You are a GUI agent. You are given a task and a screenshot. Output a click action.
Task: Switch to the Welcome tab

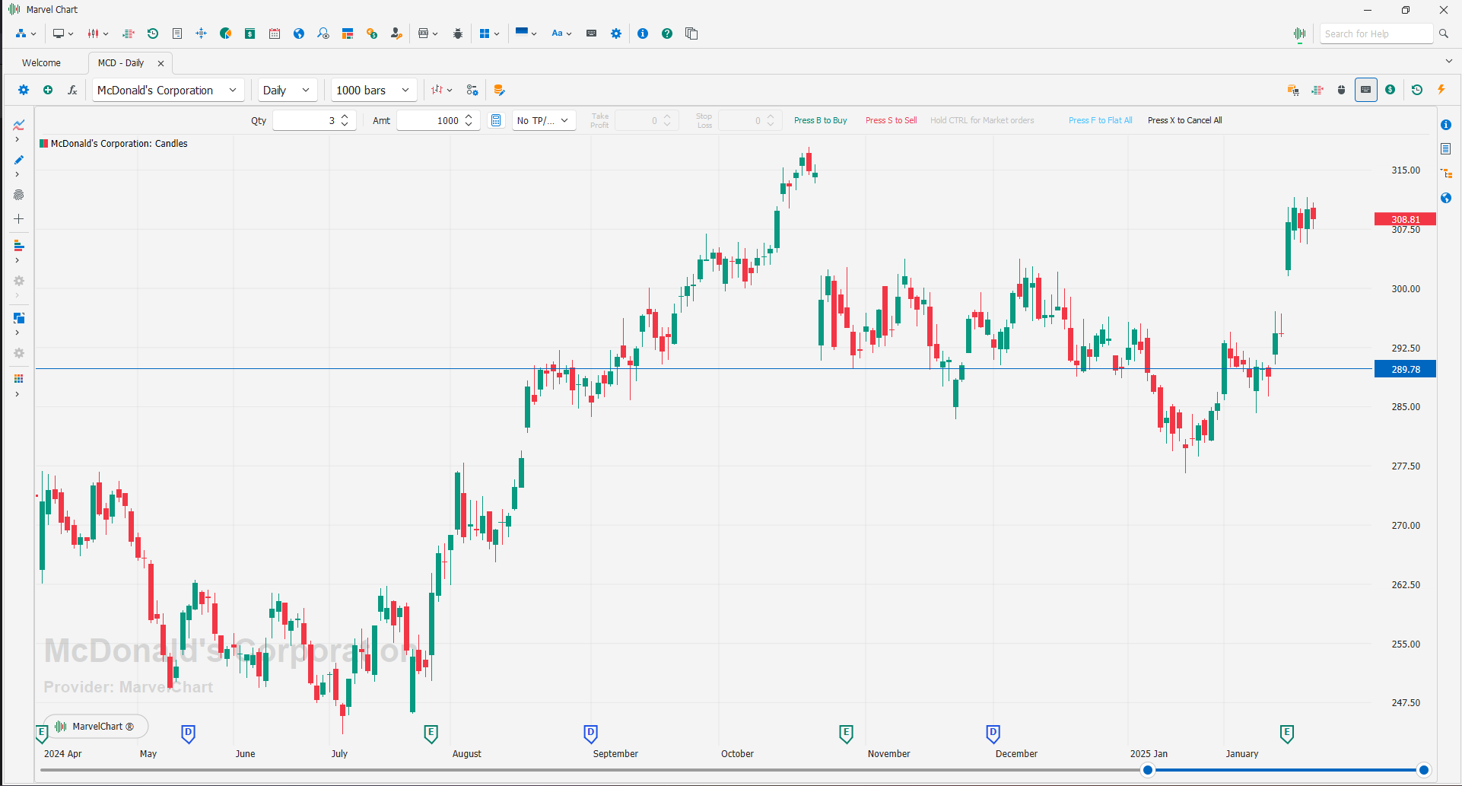[x=41, y=63]
